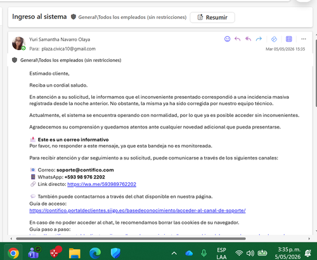Viewport: 317px width, 260px height.
Task: Click the sensitivity shield icon in message banner
Action: [x=15, y=60]
